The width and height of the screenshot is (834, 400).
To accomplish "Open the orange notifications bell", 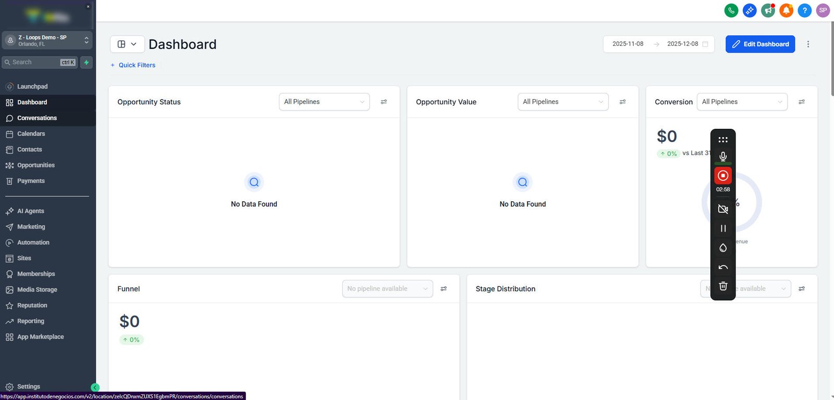I will pyautogui.click(x=786, y=10).
